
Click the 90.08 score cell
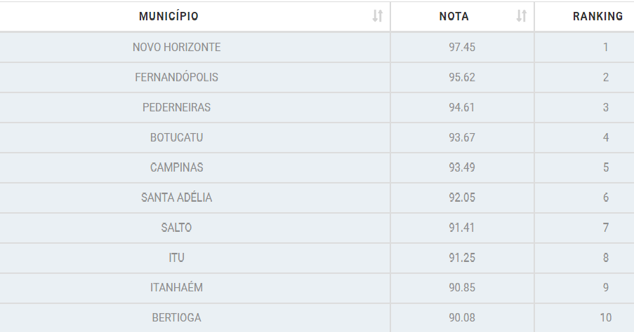462,318
